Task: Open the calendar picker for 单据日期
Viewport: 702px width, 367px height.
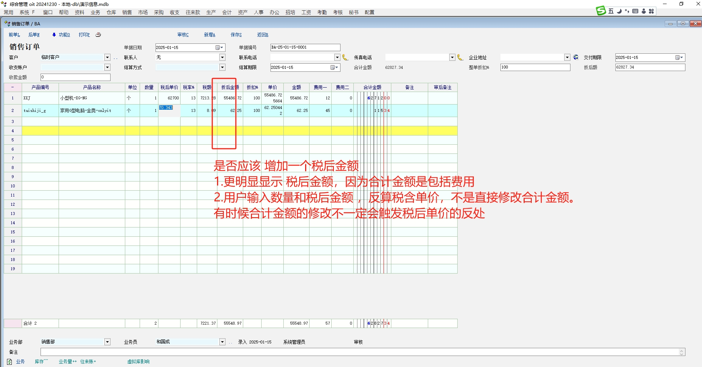Action: click(x=219, y=47)
